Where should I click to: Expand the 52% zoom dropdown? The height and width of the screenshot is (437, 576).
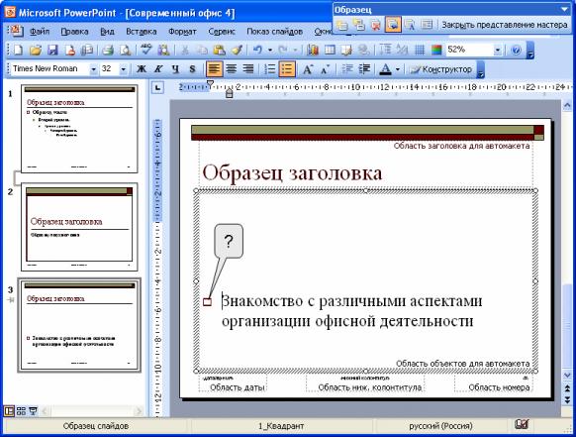point(498,50)
